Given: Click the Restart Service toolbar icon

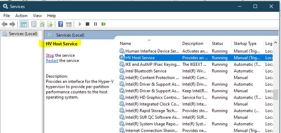Looking at the screenshot, I should click(x=104, y=24).
